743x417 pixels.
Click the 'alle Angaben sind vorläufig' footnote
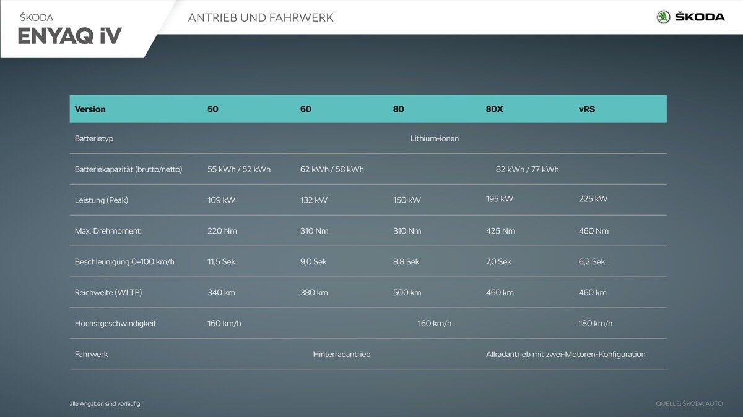pos(105,404)
